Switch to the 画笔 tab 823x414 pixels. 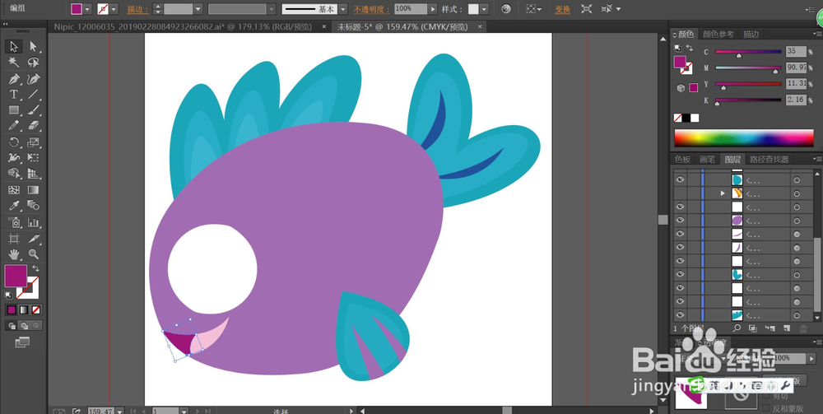pos(707,159)
